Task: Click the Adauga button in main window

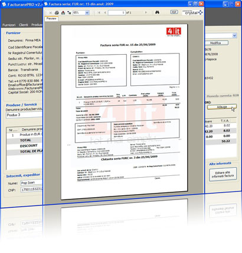Action: coord(222,107)
